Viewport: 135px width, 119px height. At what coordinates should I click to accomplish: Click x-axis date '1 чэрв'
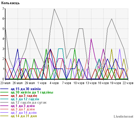coord(42,83)
